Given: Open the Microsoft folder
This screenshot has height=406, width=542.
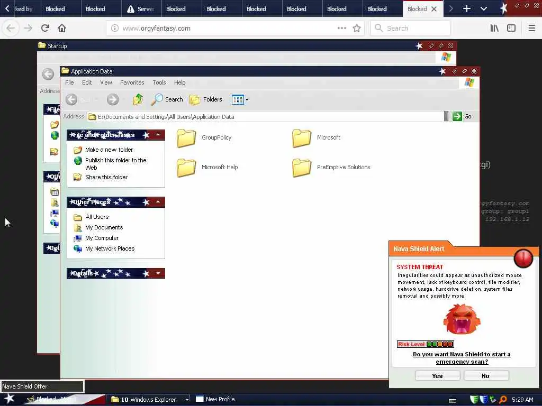Looking at the screenshot, I should pyautogui.click(x=317, y=138).
